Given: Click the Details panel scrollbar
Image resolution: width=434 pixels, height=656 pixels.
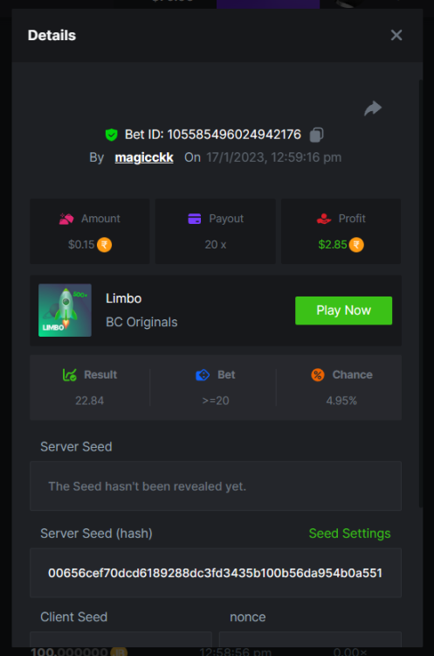Looking at the screenshot, I should [x=421, y=294].
